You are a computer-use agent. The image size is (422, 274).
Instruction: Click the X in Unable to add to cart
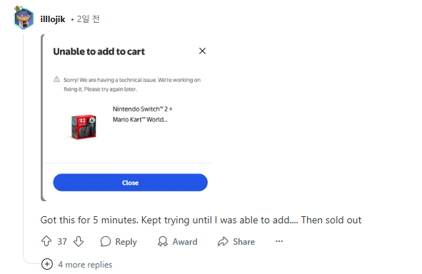click(202, 51)
